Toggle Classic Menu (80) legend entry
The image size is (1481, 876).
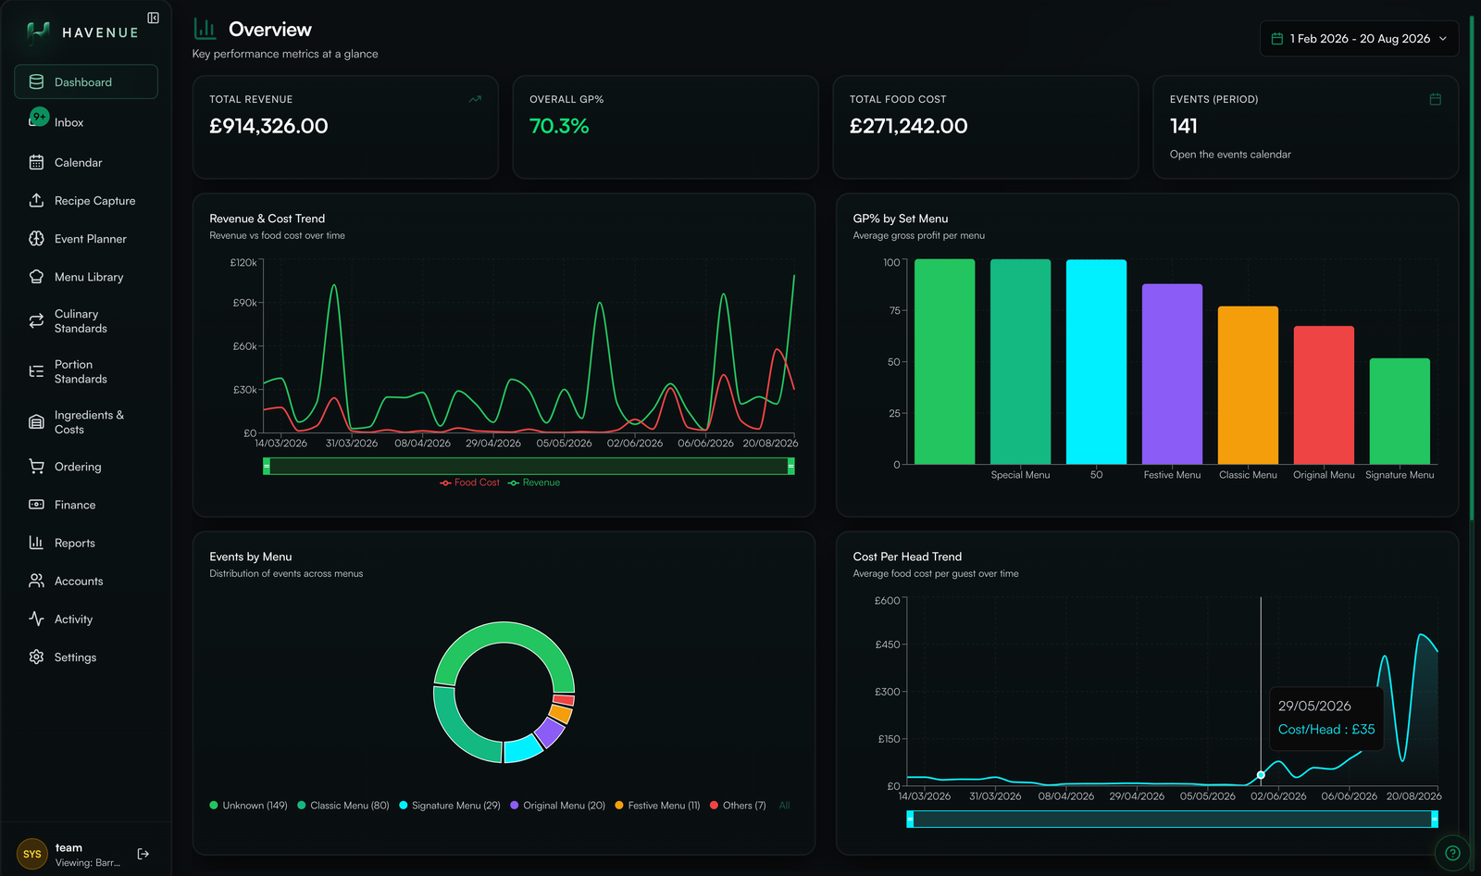coord(343,806)
